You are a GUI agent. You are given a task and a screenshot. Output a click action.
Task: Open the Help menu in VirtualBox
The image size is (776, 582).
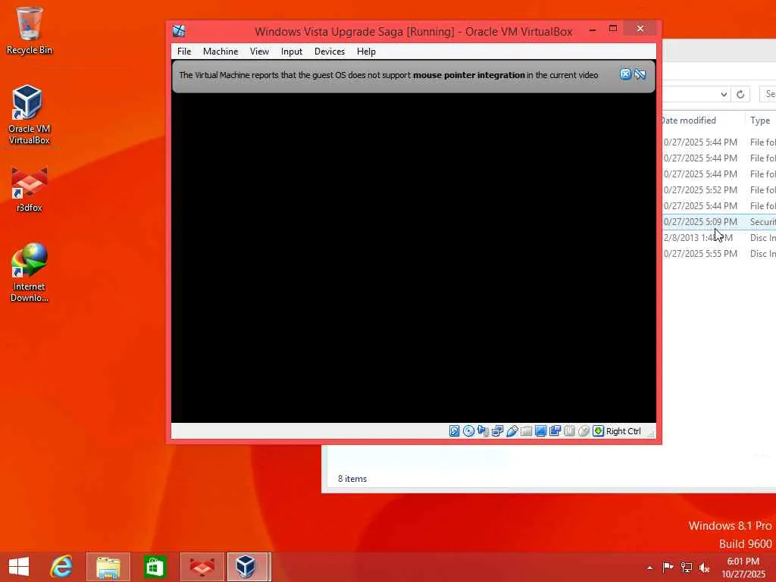point(366,52)
